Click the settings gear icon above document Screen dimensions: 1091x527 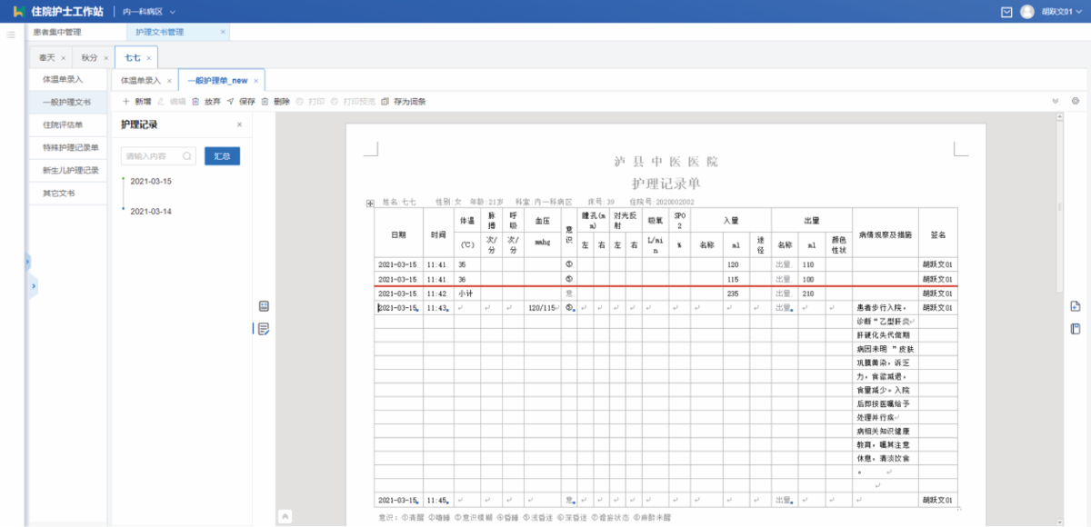[x=1076, y=101]
